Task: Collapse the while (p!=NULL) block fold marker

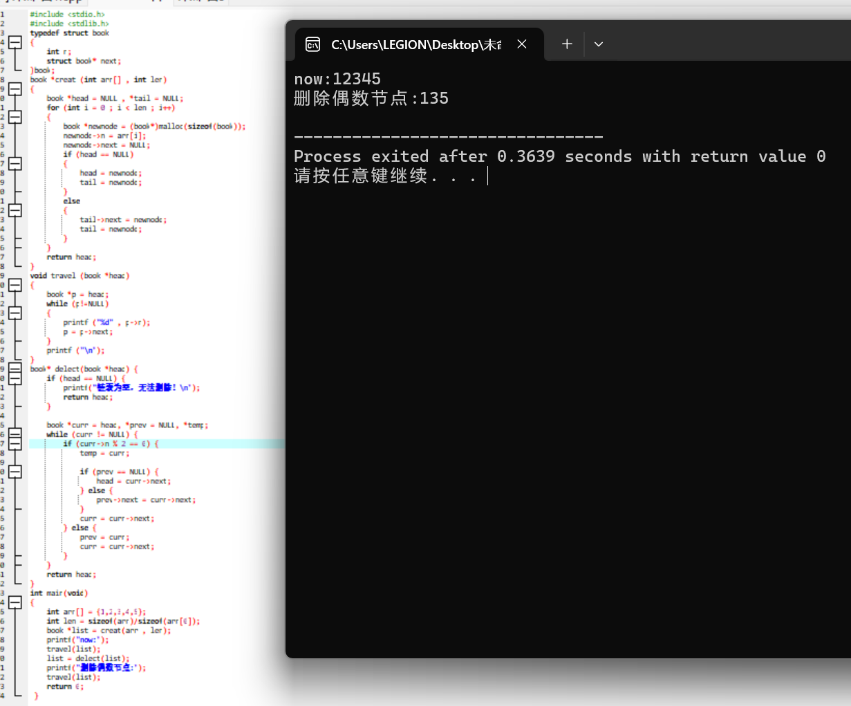Action: click(15, 313)
